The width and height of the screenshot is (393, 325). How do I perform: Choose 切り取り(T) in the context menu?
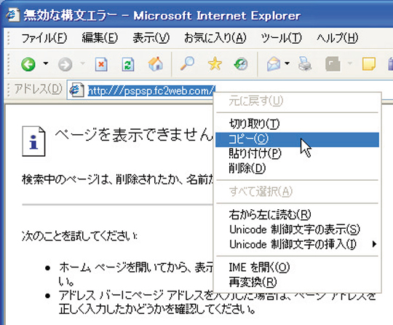pos(297,124)
